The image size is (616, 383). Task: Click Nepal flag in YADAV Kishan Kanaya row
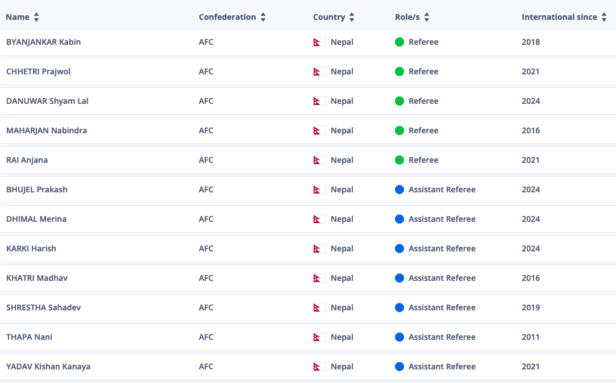click(319, 367)
